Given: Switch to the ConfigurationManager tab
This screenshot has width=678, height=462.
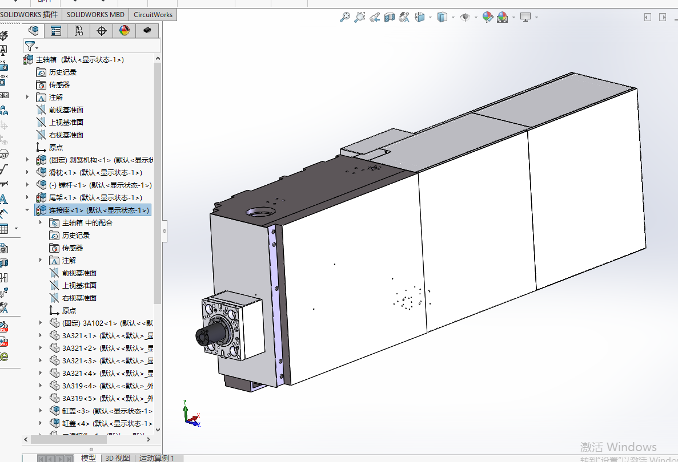Looking at the screenshot, I should tap(79, 31).
